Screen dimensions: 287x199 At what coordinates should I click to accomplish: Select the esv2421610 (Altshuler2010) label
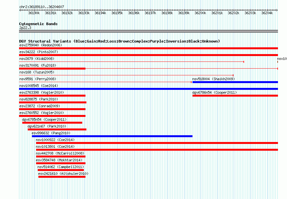point(63,174)
